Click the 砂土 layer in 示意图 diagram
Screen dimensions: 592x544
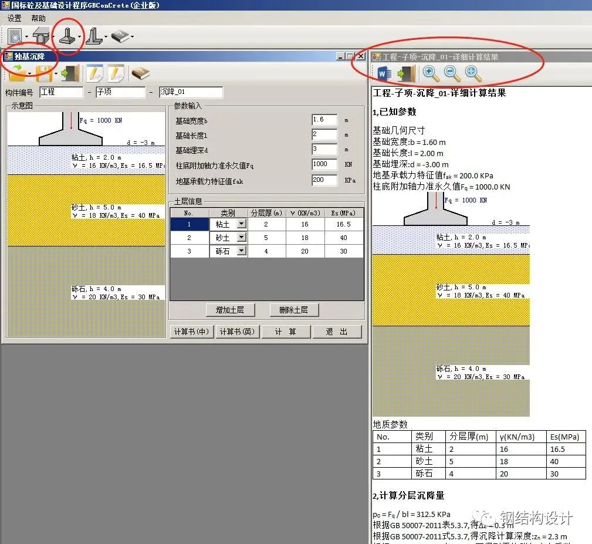click(86, 210)
